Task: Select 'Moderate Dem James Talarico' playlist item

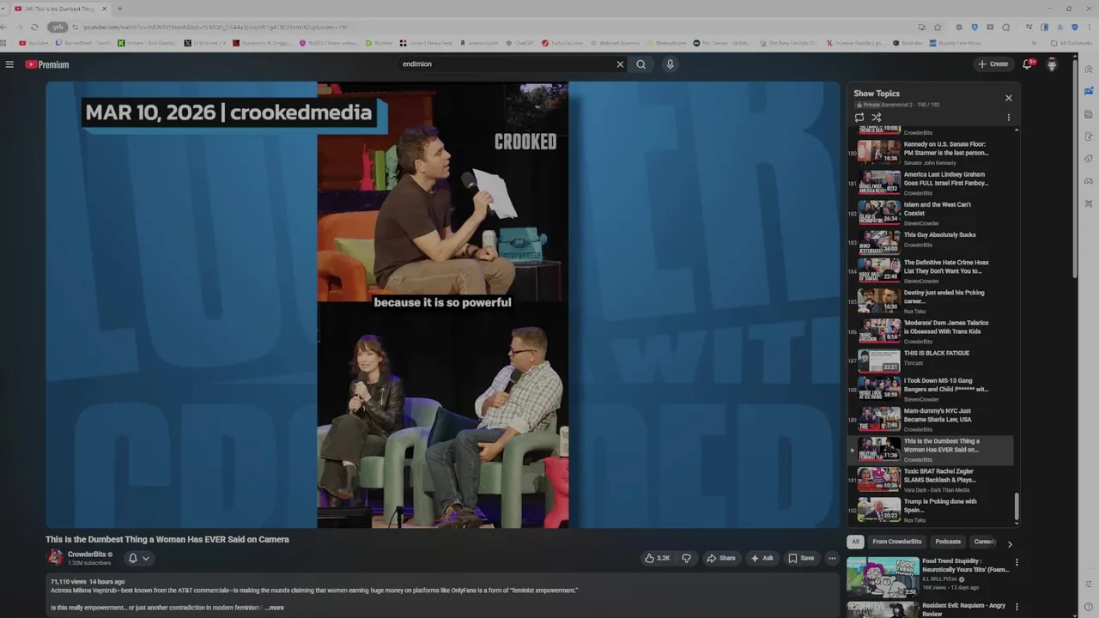Action: (931, 331)
